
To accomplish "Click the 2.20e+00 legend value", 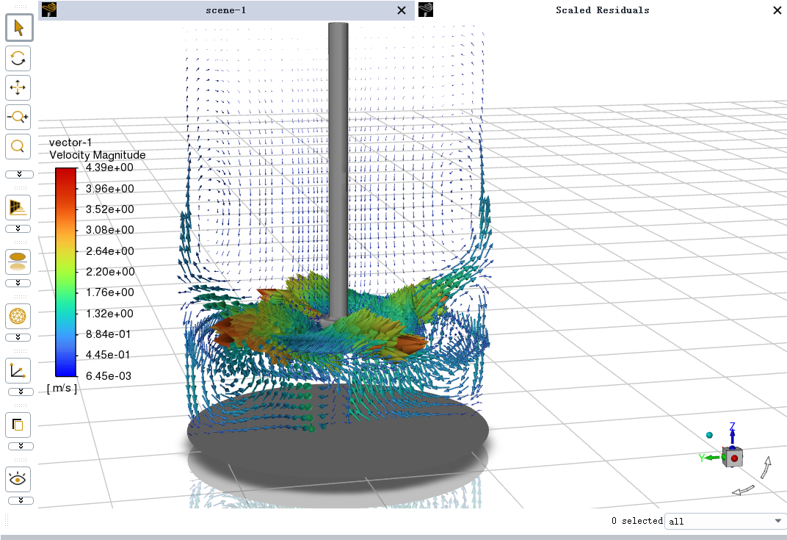I will pos(110,272).
